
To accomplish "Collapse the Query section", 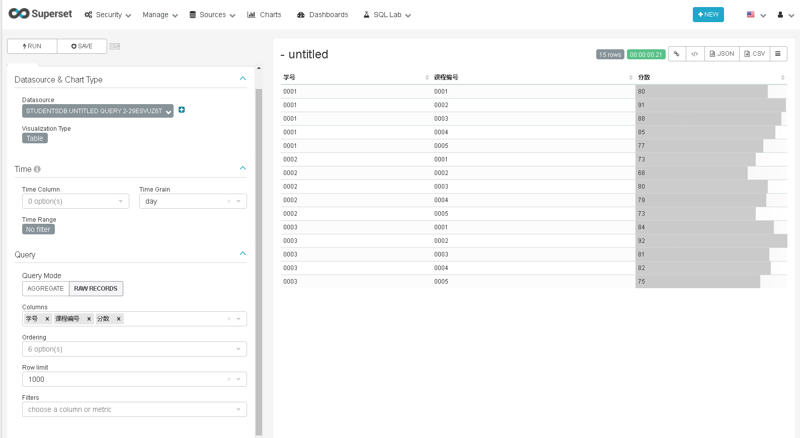I will (243, 253).
